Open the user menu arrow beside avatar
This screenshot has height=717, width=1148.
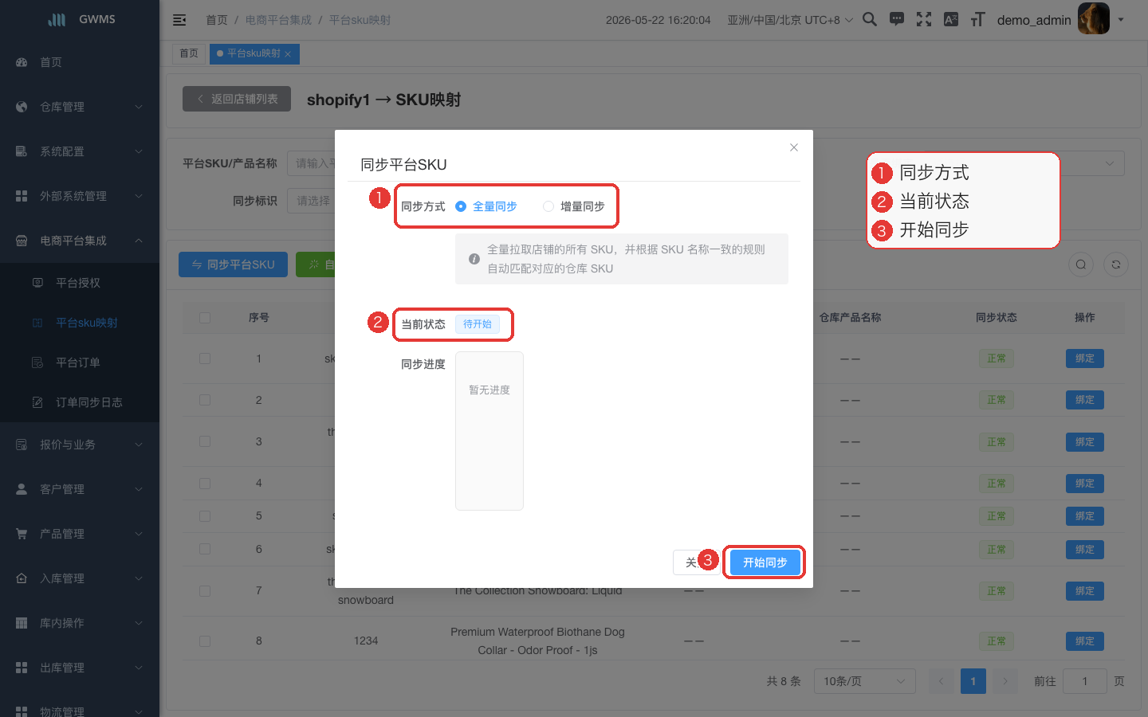coord(1121,19)
